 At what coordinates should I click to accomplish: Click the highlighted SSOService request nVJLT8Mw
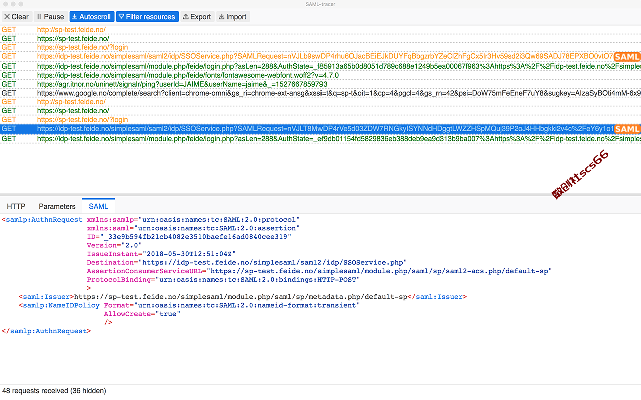pyautogui.click(x=320, y=129)
